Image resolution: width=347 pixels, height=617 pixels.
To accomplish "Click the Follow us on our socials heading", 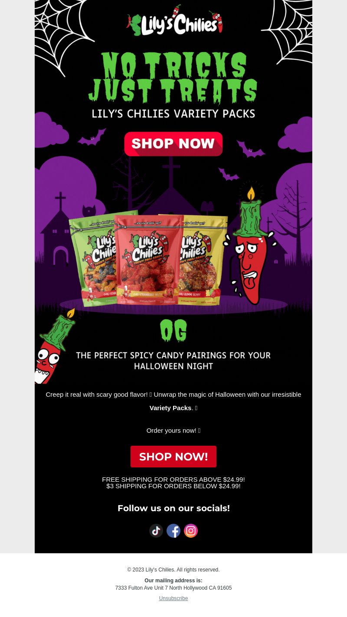I will 173,508.
